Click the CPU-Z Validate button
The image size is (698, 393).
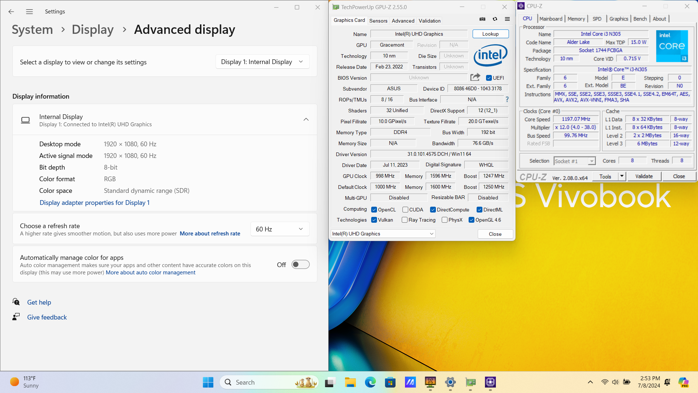[644, 176]
